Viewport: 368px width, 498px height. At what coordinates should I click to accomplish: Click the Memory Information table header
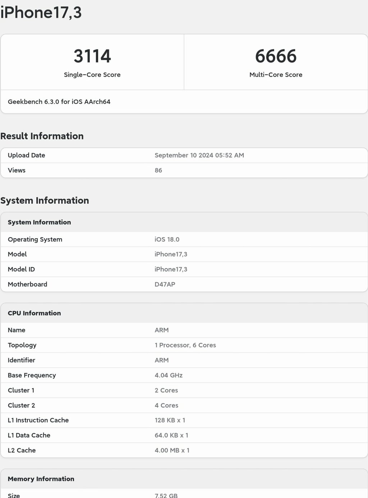click(41, 479)
